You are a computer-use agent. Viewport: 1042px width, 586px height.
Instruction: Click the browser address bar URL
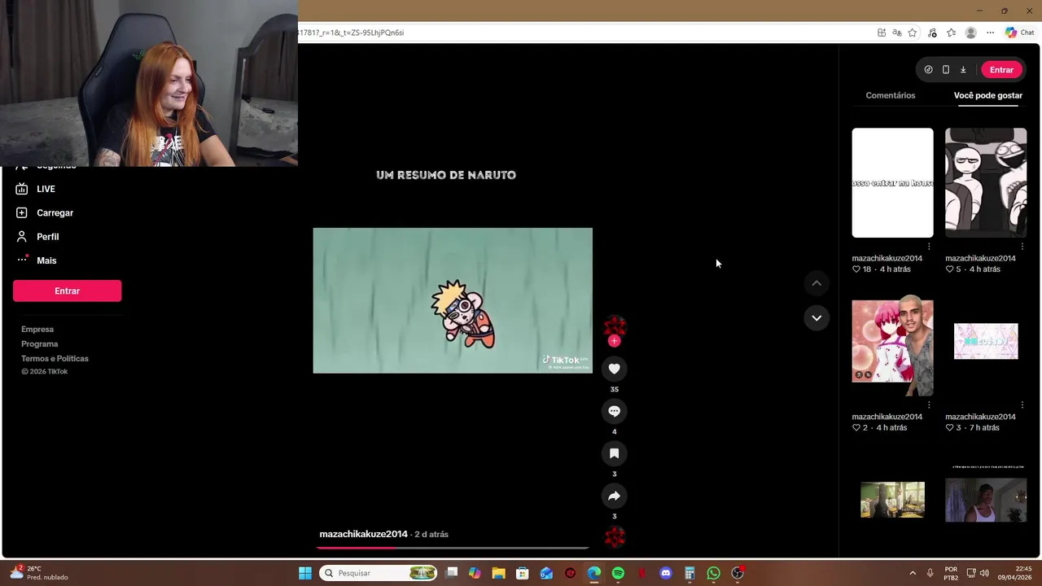(351, 33)
